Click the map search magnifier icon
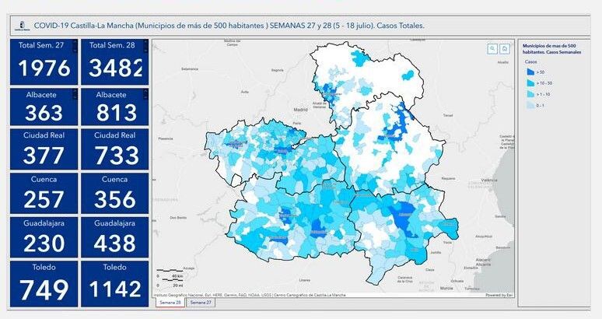 492,48
